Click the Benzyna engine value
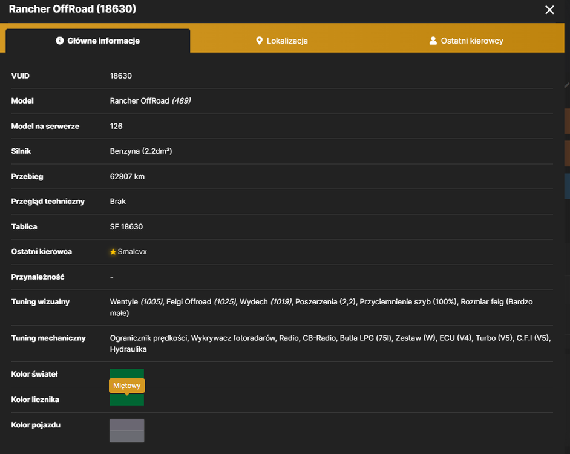The image size is (570, 454). point(140,151)
